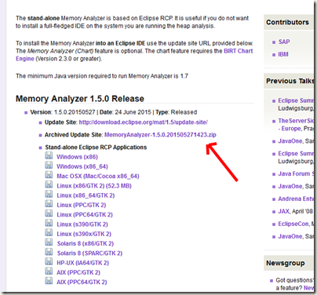Open the Solaris 8 (x86/GTK 2) link
The image size is (317, 295).
[86, 244]
